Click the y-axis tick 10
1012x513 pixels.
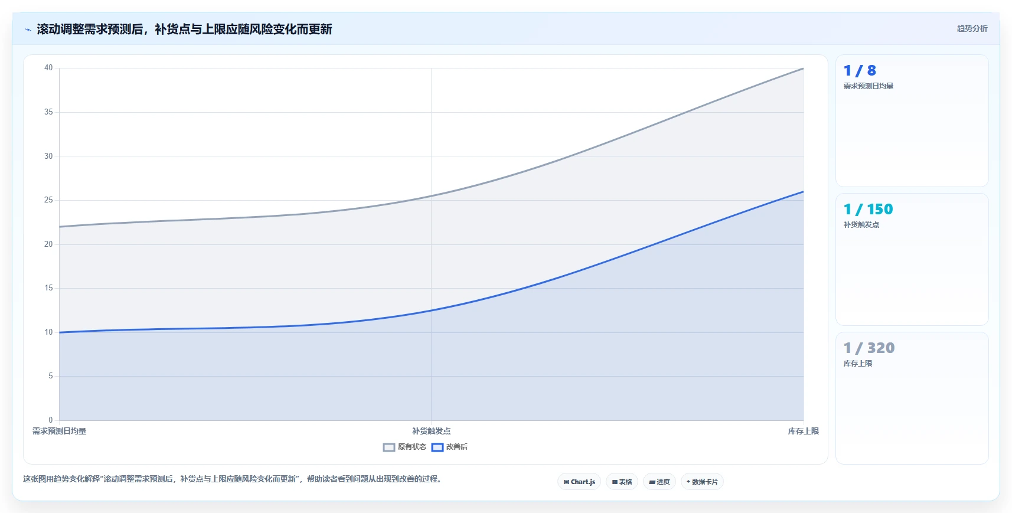coord(48,332)
